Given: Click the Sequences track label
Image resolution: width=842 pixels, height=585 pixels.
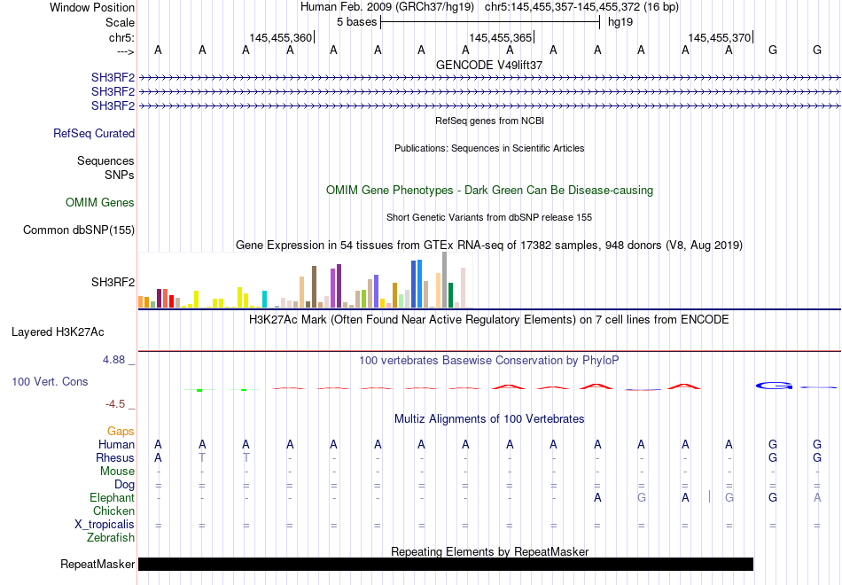Looking at the screenshot, I should coord(105,160).
